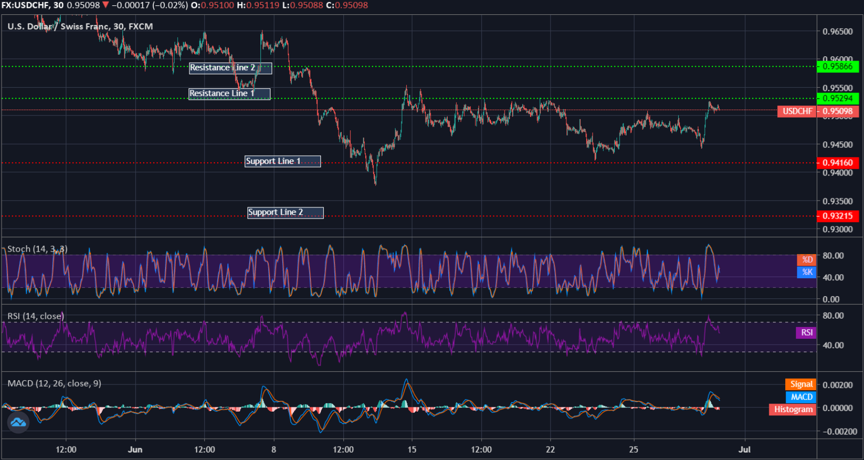Screen dimensions: 864x460
Task: Click the Stoch (14, 3, 3) indicator title
Action: pyautogui.click(x=37, y=249)
